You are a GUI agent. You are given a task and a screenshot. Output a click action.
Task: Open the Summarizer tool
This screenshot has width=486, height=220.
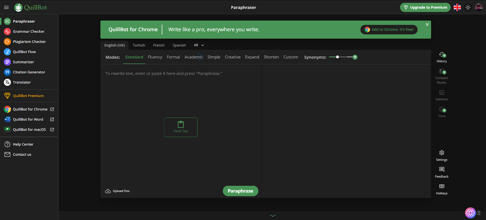pyautogui.click(x=29, y=62)
